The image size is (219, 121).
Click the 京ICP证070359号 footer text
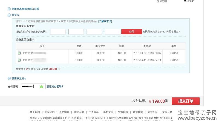coord(95,118)
